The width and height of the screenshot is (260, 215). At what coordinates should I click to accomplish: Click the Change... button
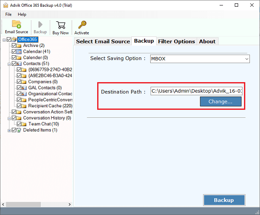(220, 101)
